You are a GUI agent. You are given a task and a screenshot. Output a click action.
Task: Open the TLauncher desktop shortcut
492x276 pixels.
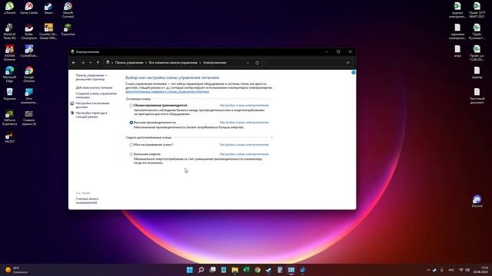point(68,30)
